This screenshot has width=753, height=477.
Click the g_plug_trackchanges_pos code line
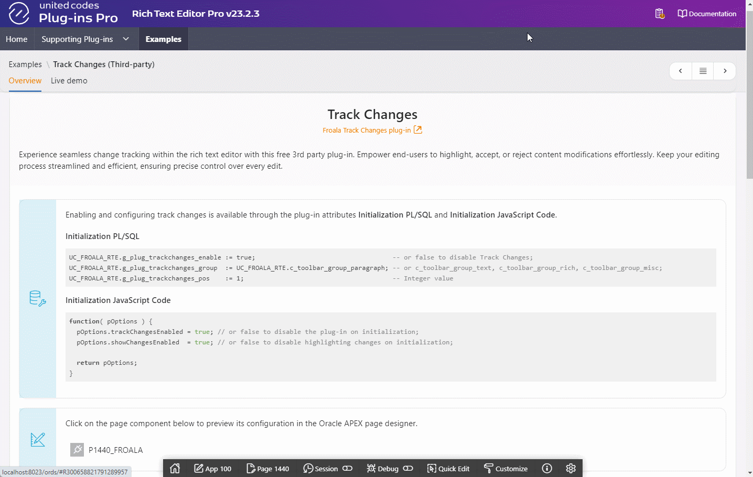[x=261, y=278]
